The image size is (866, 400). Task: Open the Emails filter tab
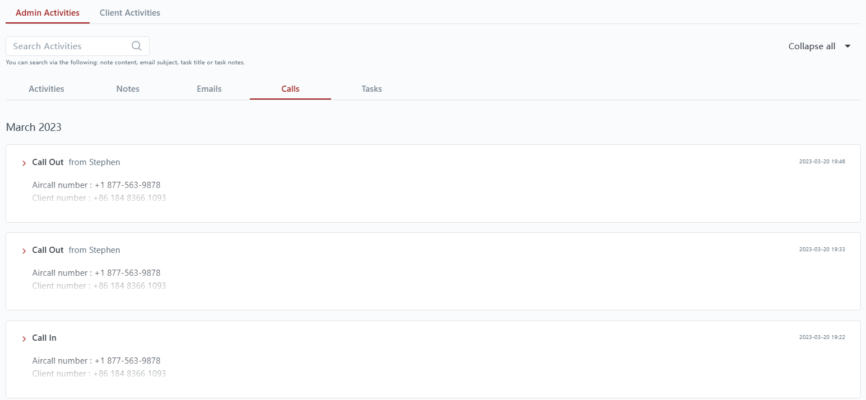(209, 89)
